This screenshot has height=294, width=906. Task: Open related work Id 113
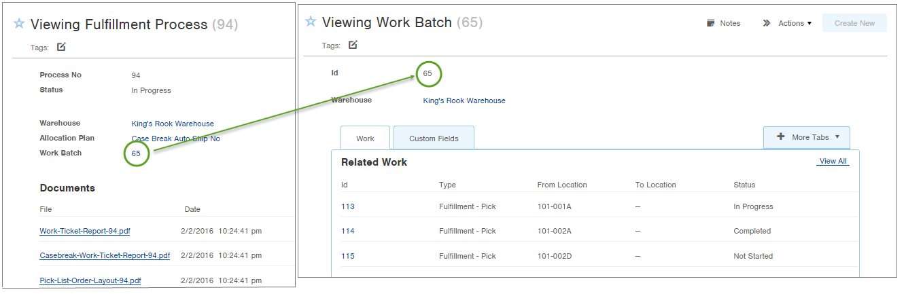click(347, 206)
